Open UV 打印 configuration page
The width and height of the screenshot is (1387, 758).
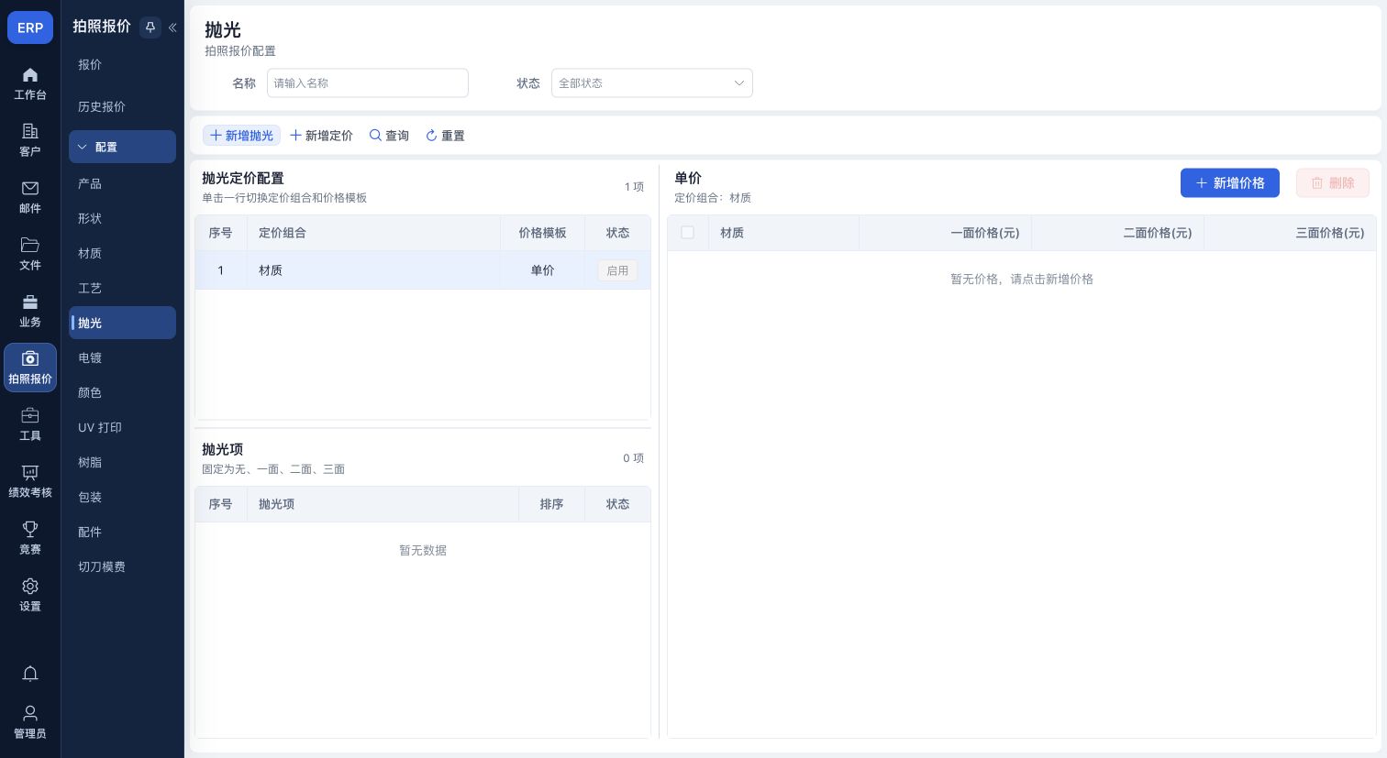coord(122,427)
